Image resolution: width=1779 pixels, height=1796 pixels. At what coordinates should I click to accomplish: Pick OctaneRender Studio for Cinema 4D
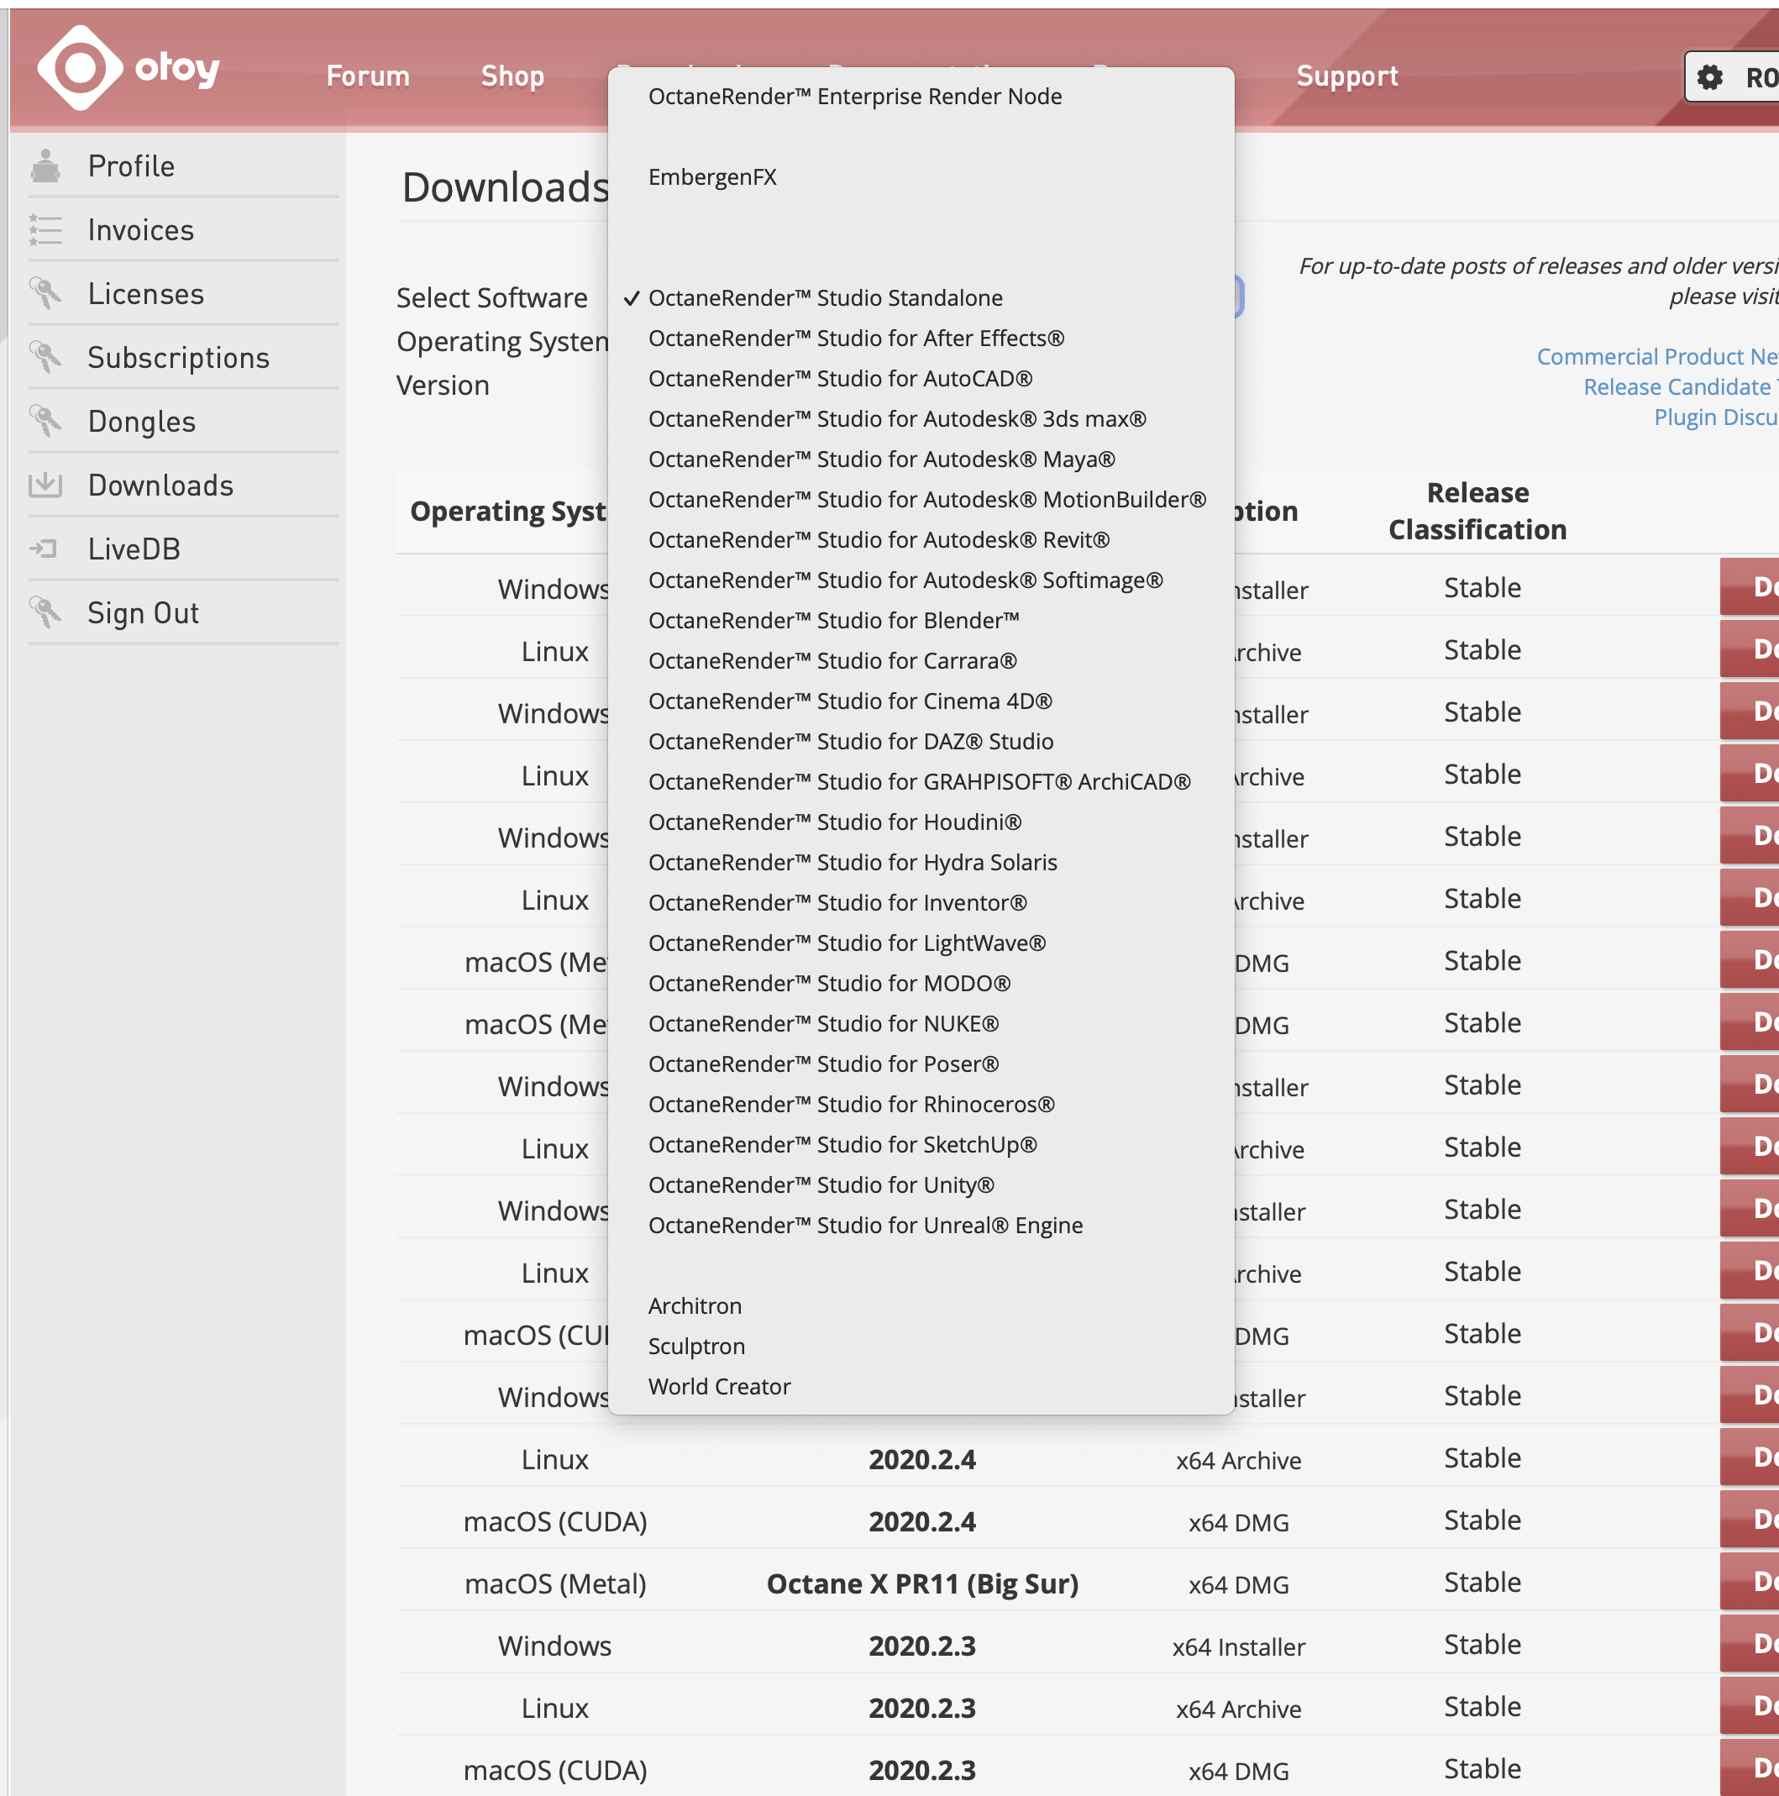click(849, 702)
